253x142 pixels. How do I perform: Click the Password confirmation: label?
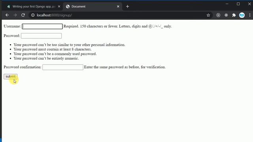click(23, 67)
